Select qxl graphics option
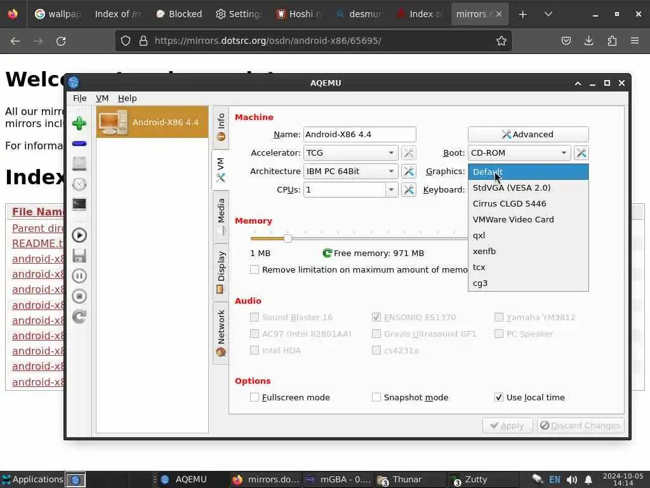Viewport: 650px width, 488px height. [x=528, y=235]
